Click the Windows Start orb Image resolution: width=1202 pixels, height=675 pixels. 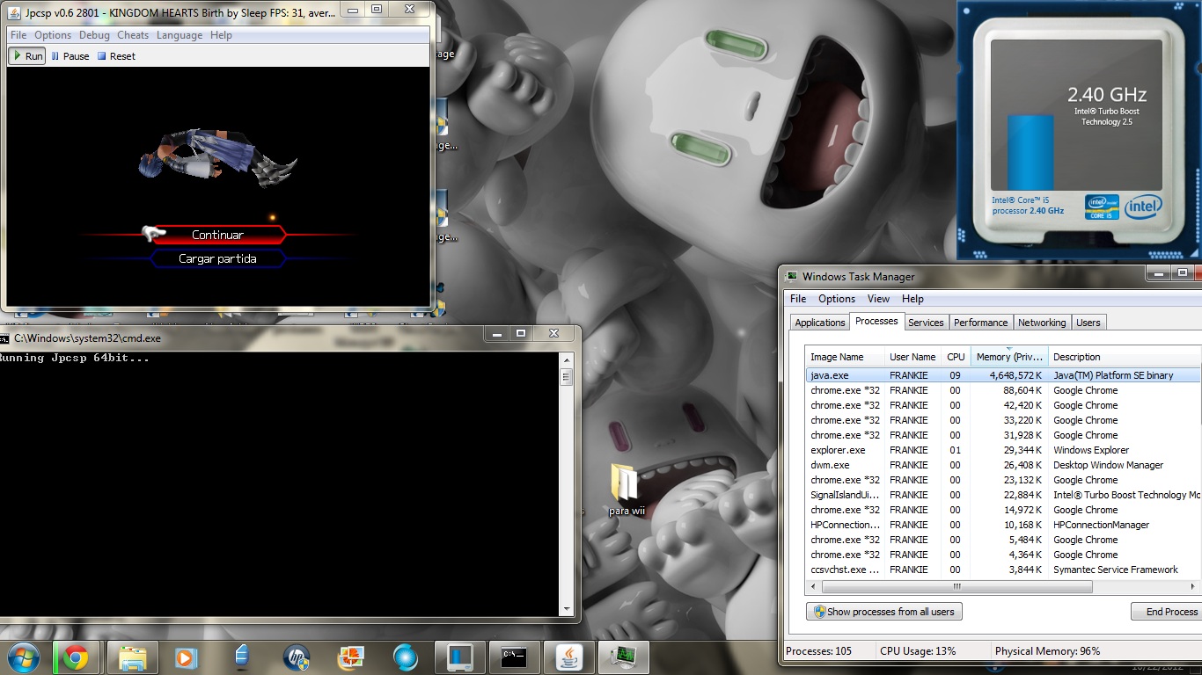[23, 657]
